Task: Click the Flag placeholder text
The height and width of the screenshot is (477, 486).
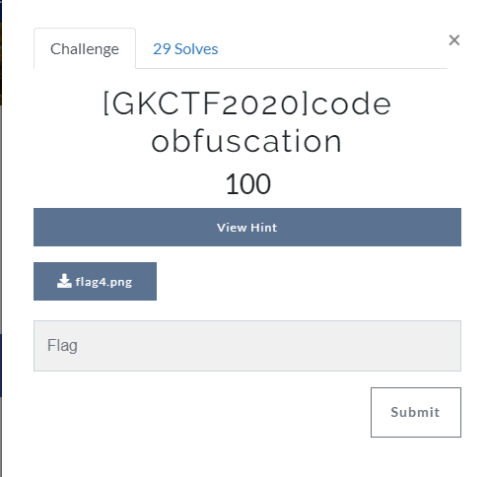Action: click(62, 346)
